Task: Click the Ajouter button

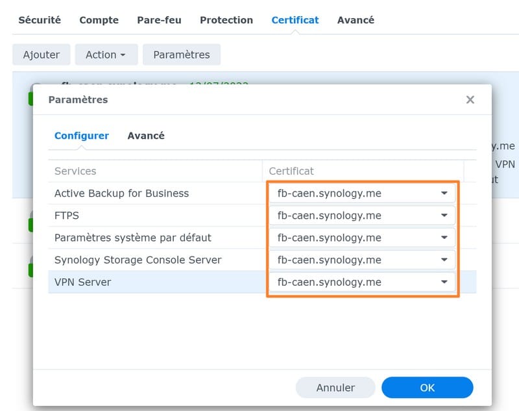Action: point(42,55)
